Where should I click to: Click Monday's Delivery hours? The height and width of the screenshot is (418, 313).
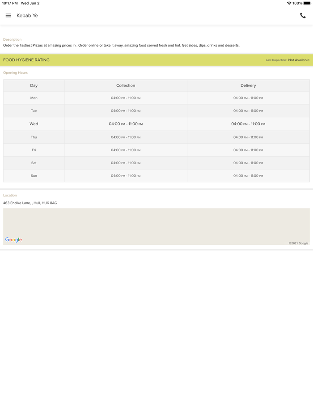(x=248, y=98)
